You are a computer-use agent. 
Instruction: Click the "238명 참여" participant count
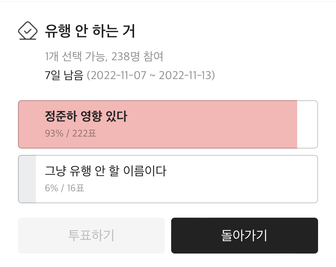(137, 57)
